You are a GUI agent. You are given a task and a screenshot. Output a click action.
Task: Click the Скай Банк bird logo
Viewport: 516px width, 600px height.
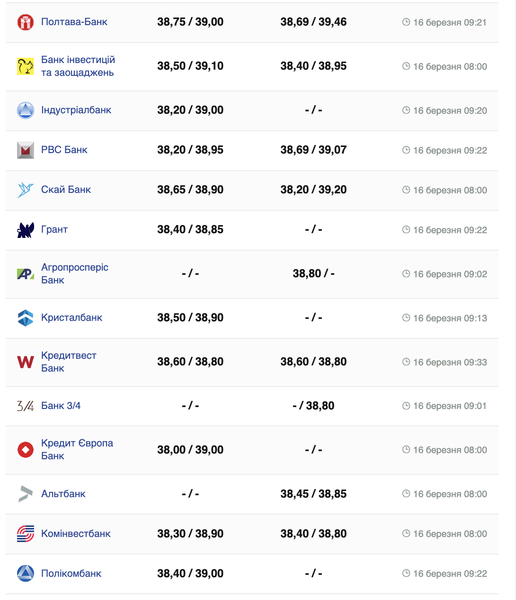pyautogui.click(x=26, y=190)
